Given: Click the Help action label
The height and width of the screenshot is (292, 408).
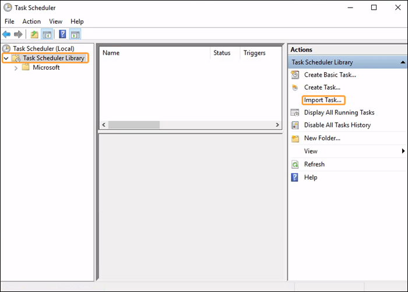Looking at the screenshot, I should point(311,177).
